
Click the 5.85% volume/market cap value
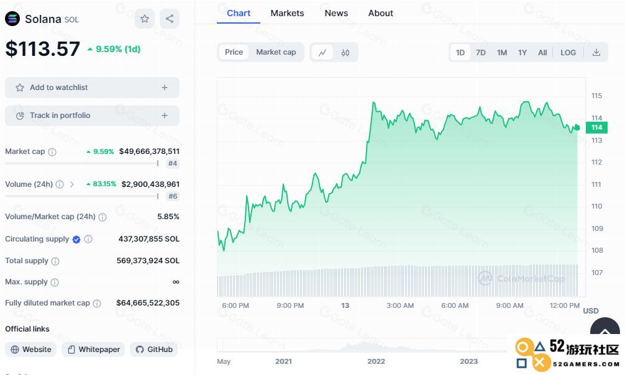168,217
